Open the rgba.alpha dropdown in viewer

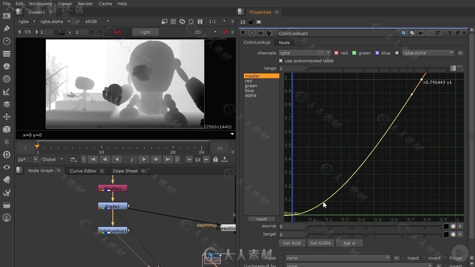(55, 22)
